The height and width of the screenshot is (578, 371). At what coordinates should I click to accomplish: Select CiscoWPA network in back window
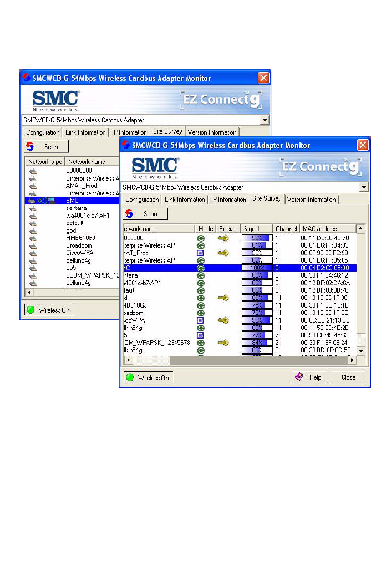[x=80, y=253]
